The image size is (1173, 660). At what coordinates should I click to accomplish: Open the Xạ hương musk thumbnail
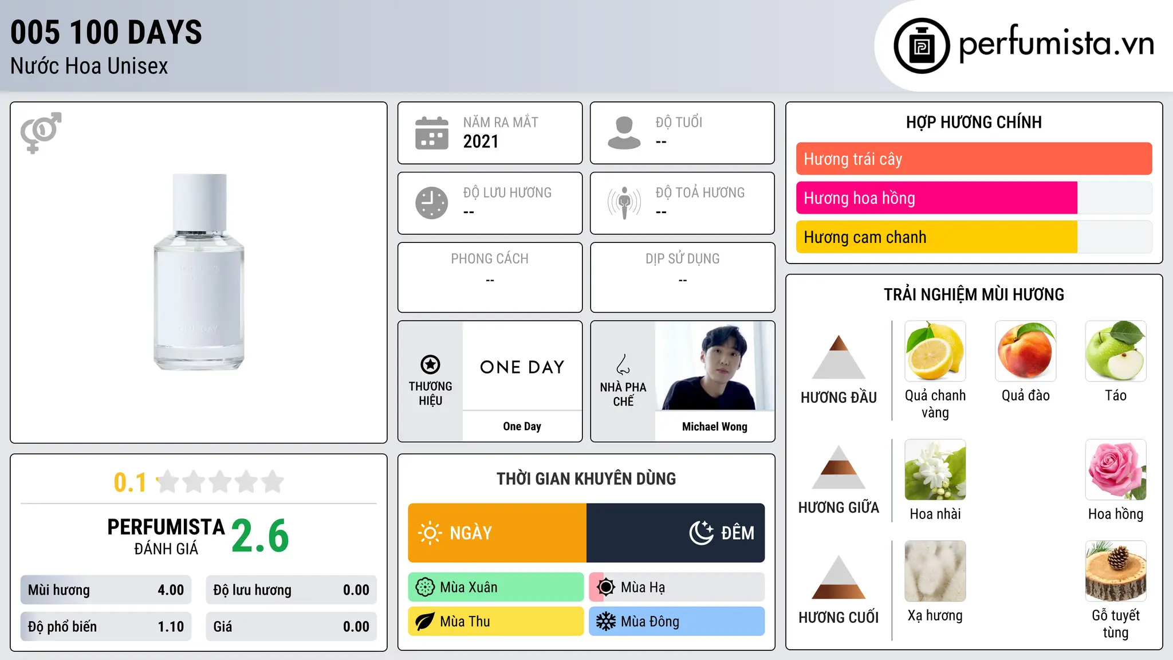pos(935,571)
